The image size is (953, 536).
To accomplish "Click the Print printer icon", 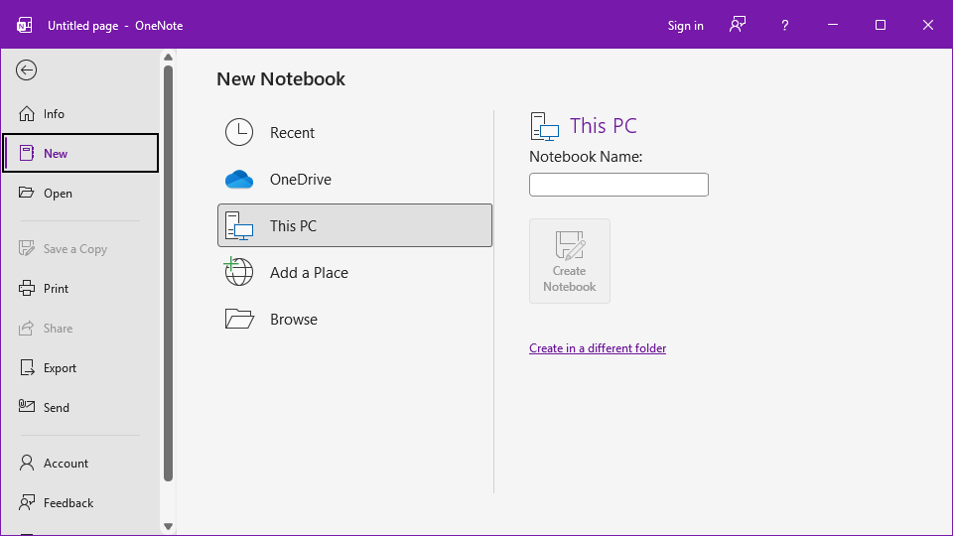I will 27,288.
